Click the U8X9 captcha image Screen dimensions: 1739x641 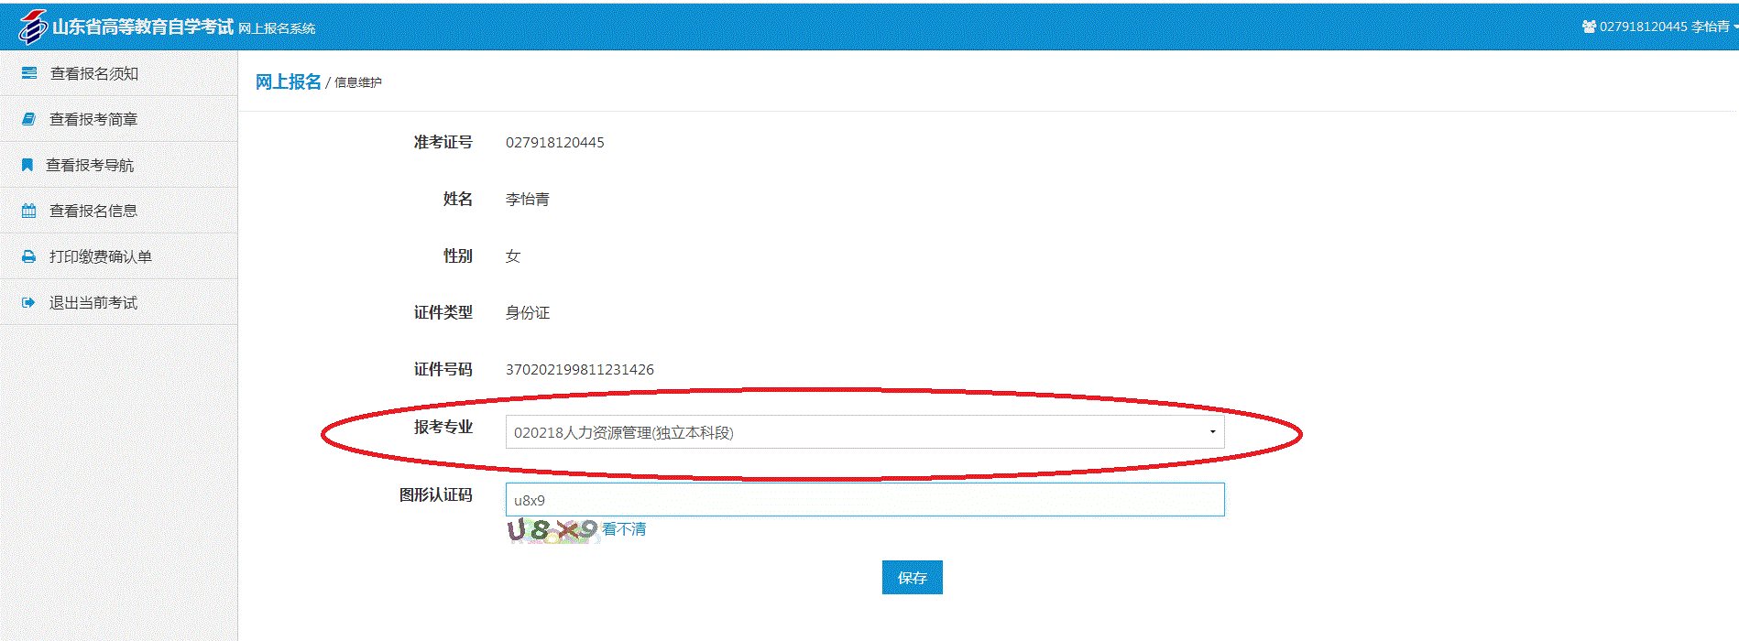pos(552,530)
